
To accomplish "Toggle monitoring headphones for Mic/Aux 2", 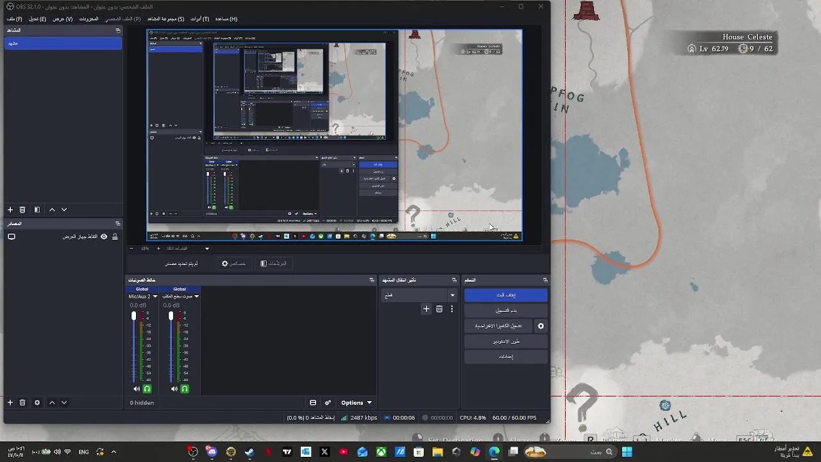I will point(147,389).
